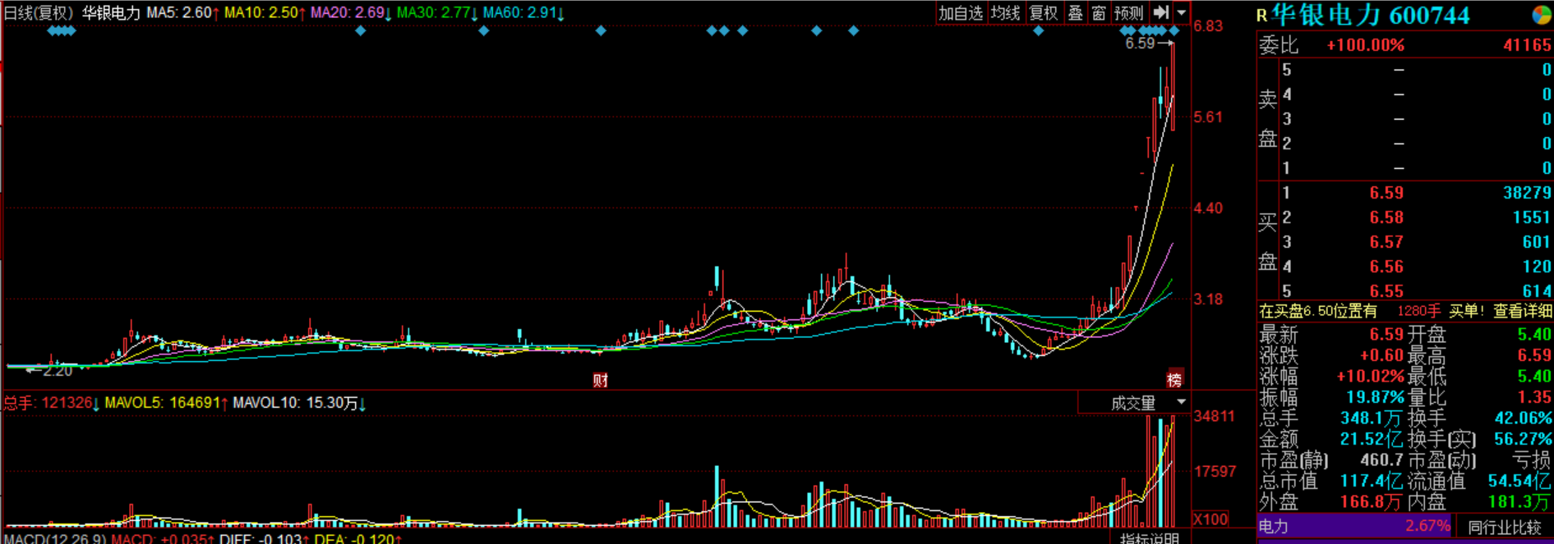Screen dimensions: 1554x544
Task: Select buy level 5 price 6.55
Action: (x=1386, y=291)
